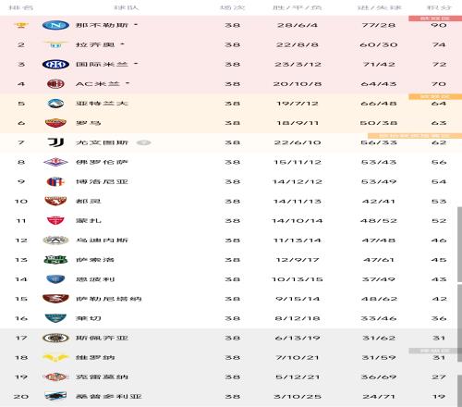
Task: Open the 博洛尼亚 team page link
Action: point(102,181)
